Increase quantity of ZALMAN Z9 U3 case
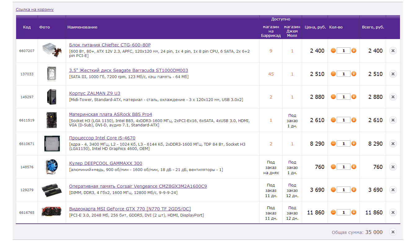 point(354,97)
